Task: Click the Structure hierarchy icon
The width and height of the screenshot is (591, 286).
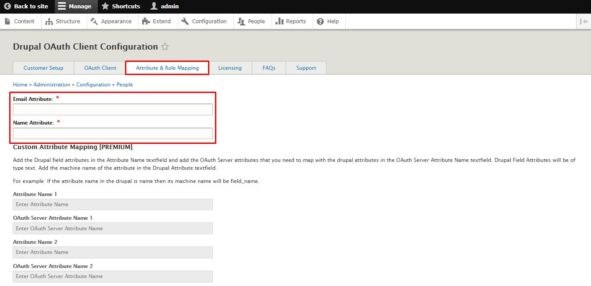Action: point(49,21)
